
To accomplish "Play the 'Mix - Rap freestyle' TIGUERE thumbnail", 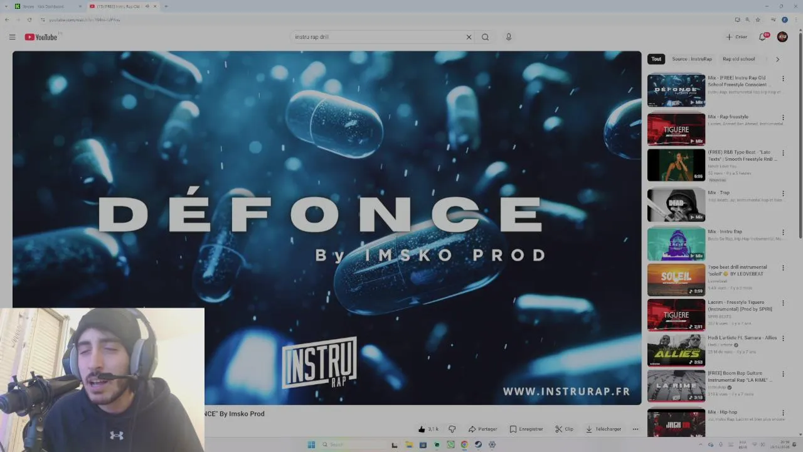I will 676,129.
